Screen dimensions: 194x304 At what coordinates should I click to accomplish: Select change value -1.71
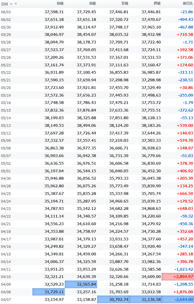pyautogui.click(x=188, y=42)
